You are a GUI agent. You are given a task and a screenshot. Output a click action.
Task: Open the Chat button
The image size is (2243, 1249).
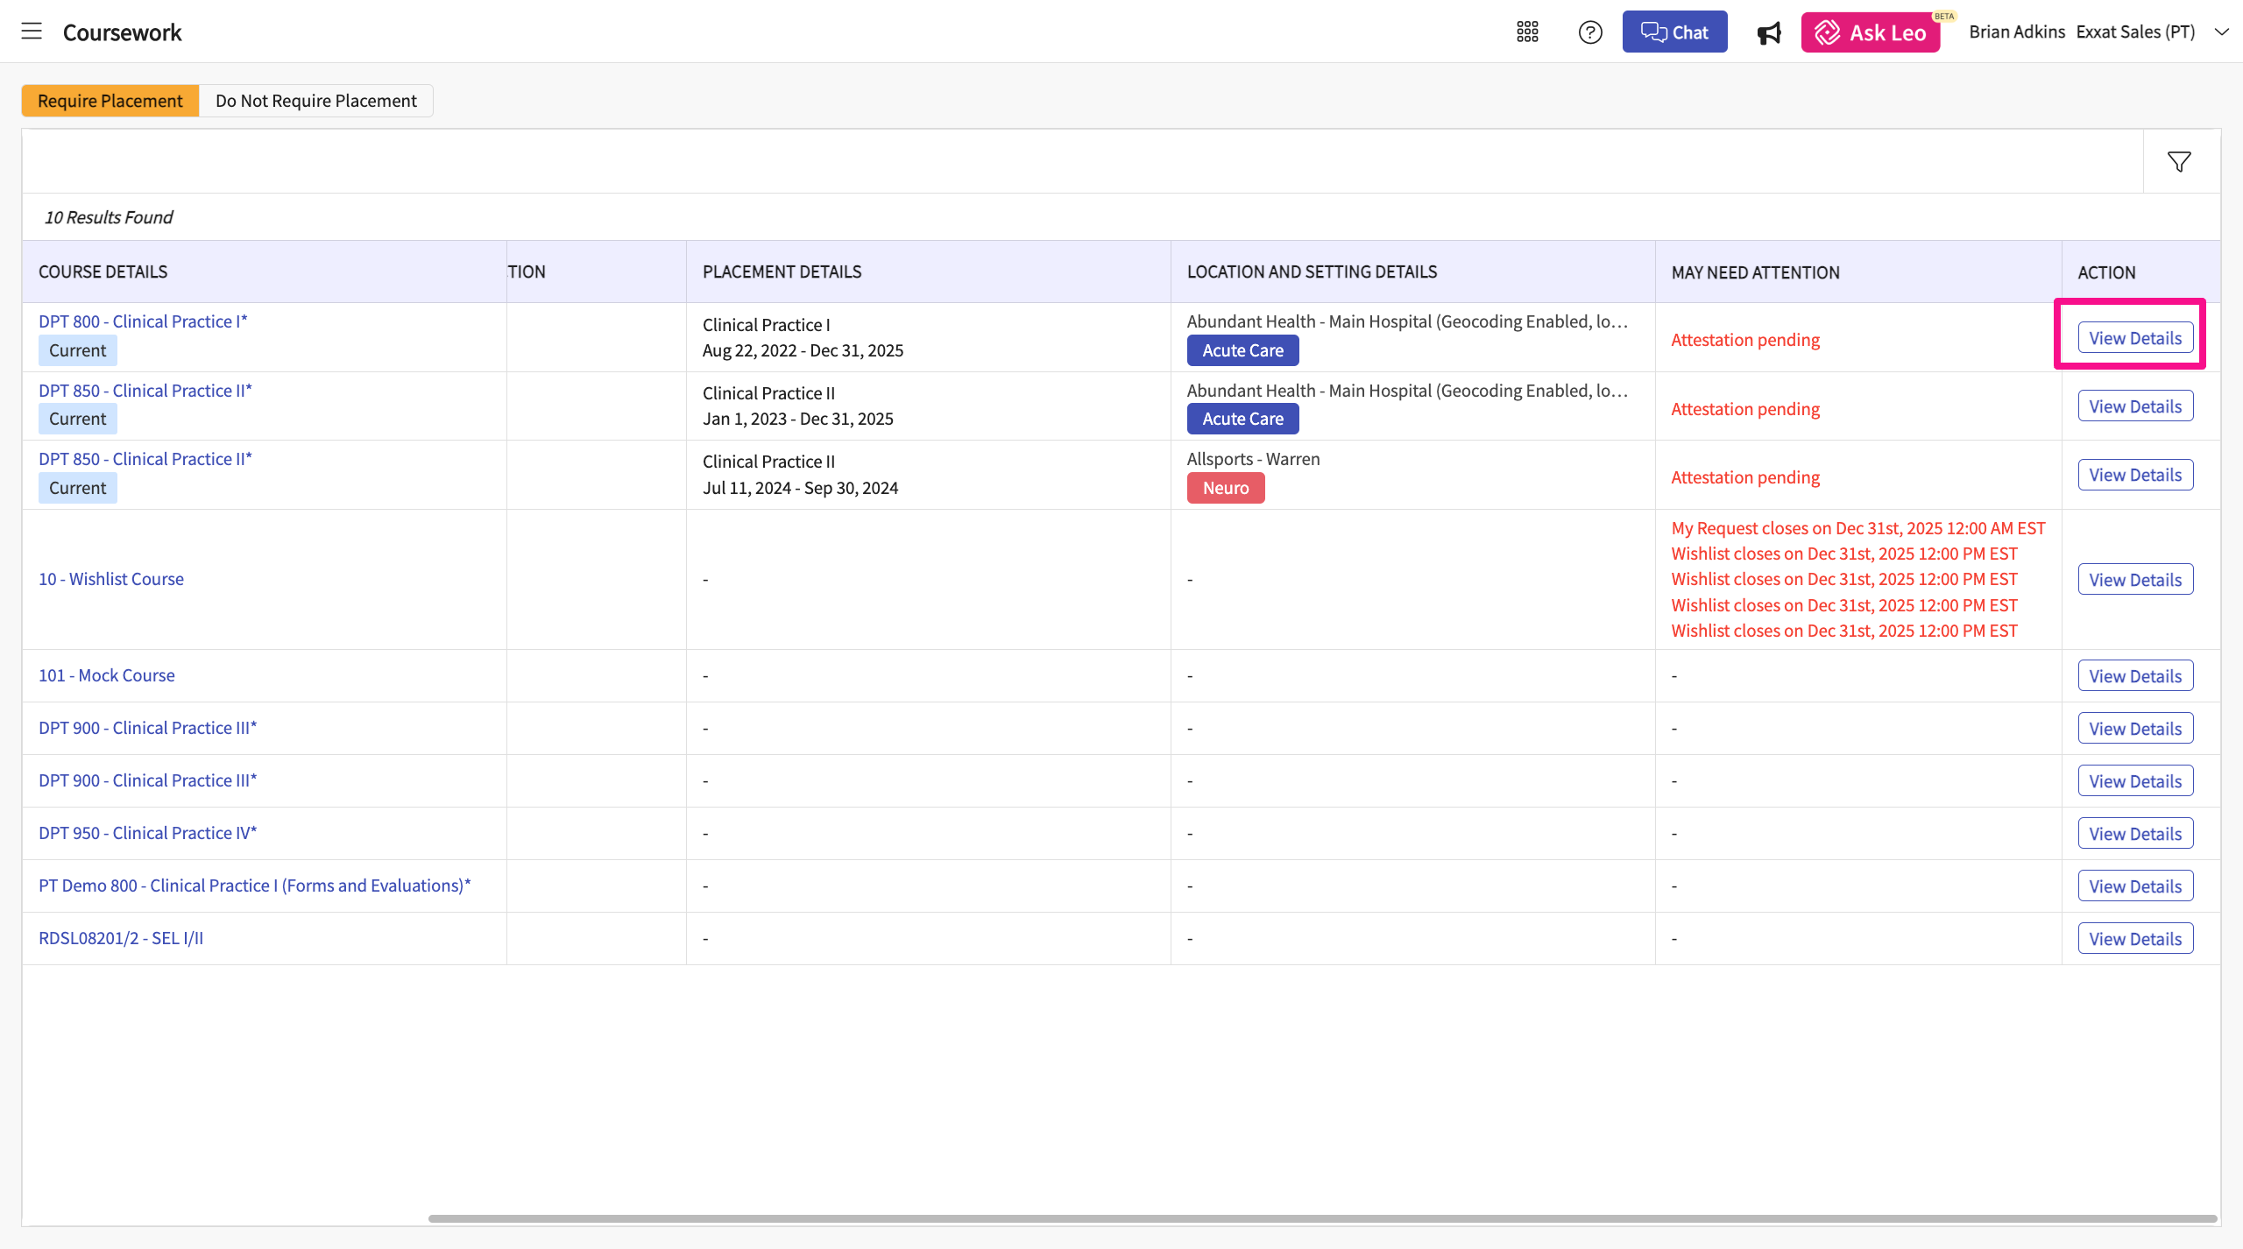tap(1674, 32)
